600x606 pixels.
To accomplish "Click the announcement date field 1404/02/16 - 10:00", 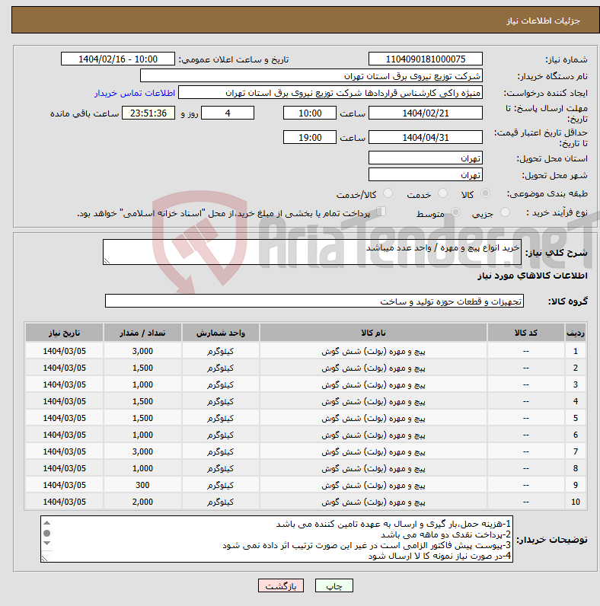I will click(118, 59).
